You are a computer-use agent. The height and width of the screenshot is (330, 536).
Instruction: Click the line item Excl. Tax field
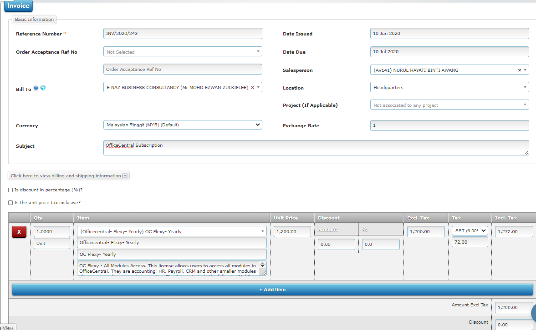[426, 231]
